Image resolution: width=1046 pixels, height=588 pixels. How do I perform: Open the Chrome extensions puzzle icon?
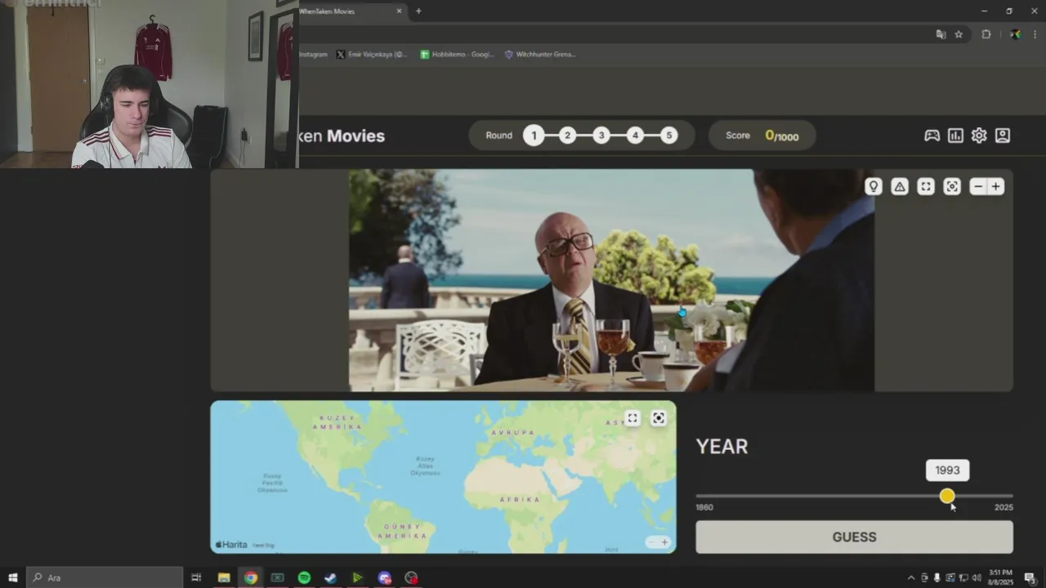pos(986,34)
